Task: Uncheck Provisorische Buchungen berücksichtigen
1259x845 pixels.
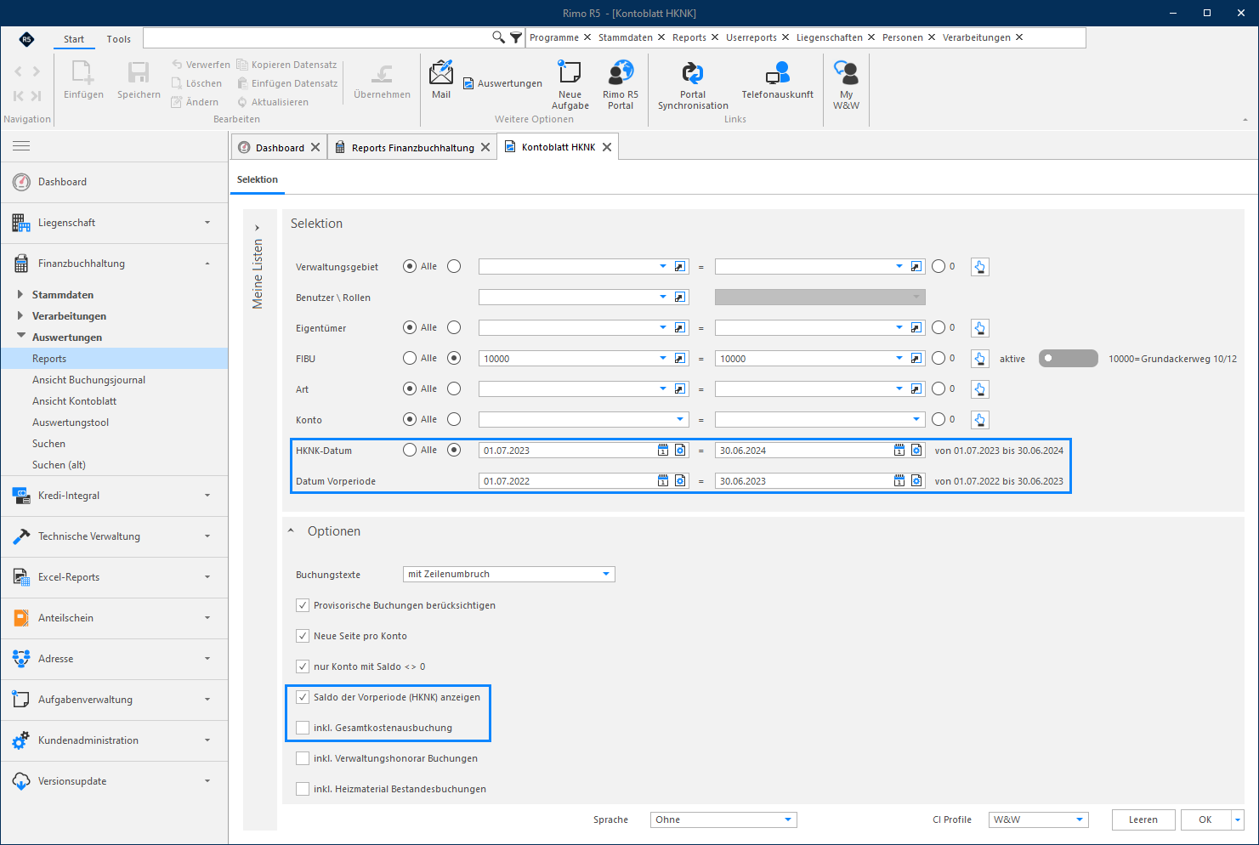Action: pos(303,605)
